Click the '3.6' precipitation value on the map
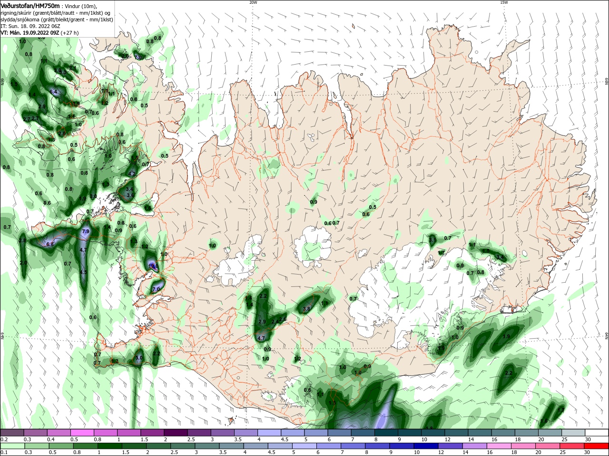Image resolution: width=609 pixels, height=456 pixels. point(130,195)
